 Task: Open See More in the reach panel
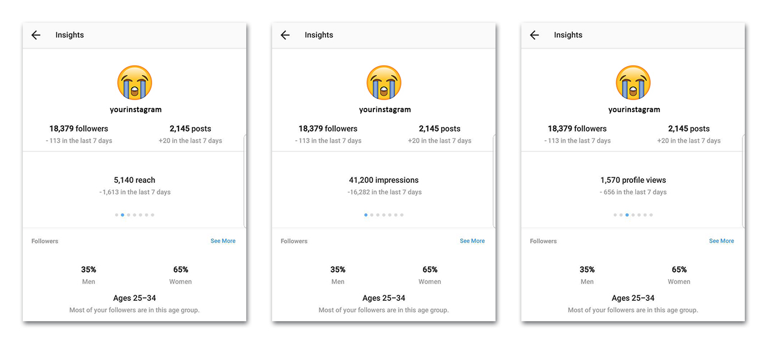pos(223,241)
